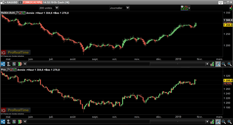Toggle the red down-arrow button beside Heikin-Ashi
The width and height of the screenshot is (233, 125).
(x=20, y=13)
